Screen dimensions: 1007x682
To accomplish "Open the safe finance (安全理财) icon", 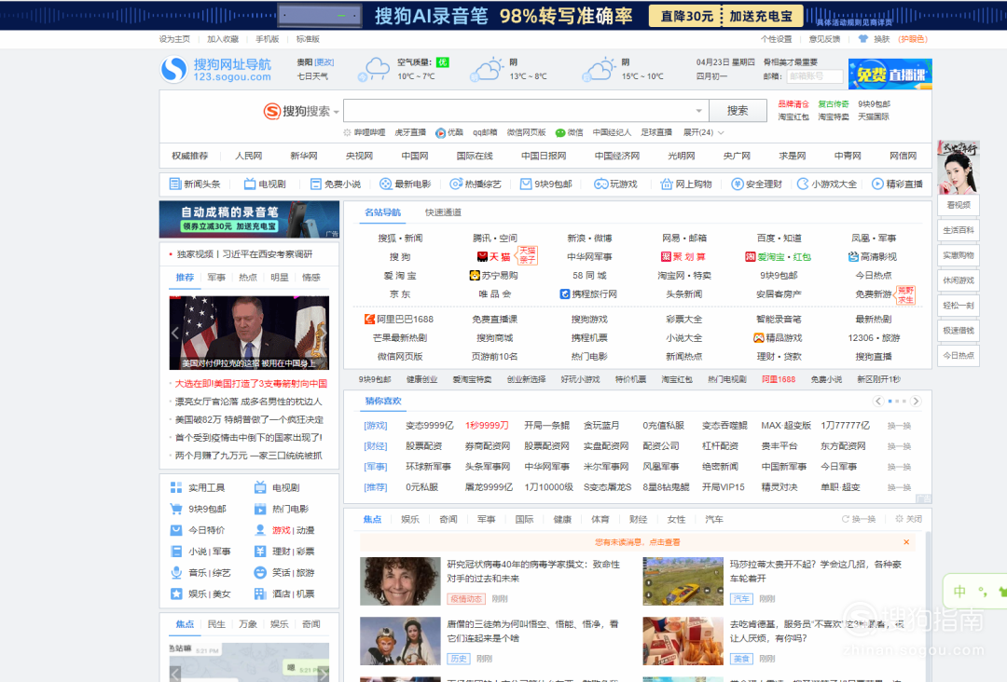I will 738,184.
